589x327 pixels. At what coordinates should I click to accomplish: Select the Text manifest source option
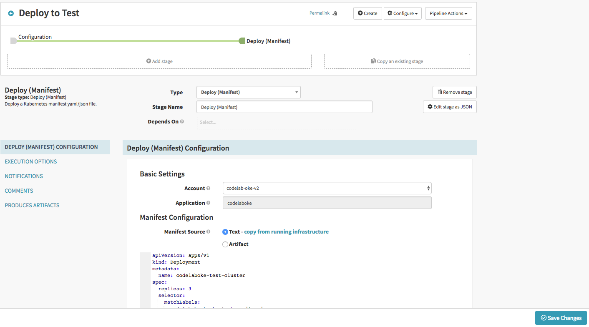225,232
